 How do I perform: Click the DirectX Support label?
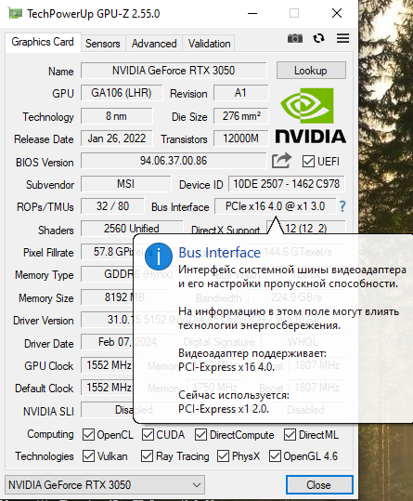(226, 230)
